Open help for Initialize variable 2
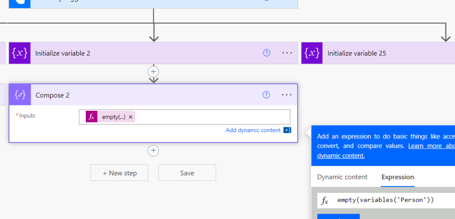455x219 pixels. pos(267,53)
